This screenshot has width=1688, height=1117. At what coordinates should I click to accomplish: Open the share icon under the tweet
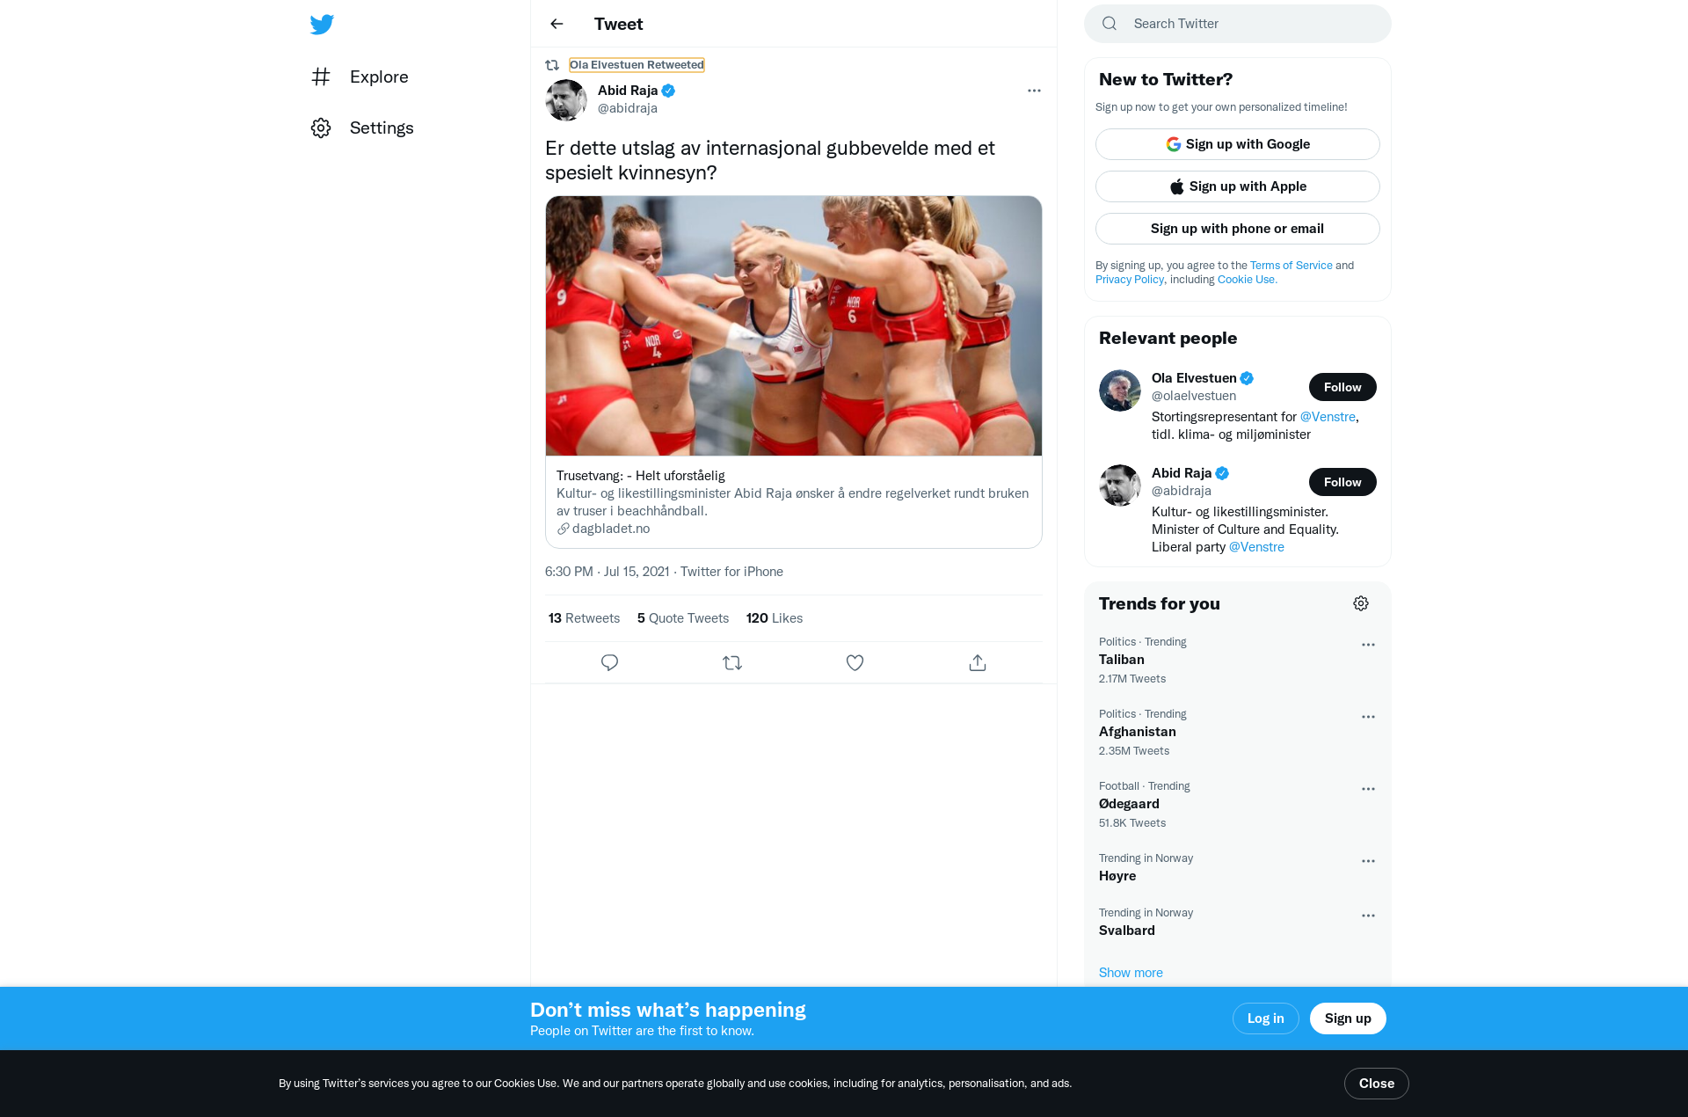click(978, 662)
